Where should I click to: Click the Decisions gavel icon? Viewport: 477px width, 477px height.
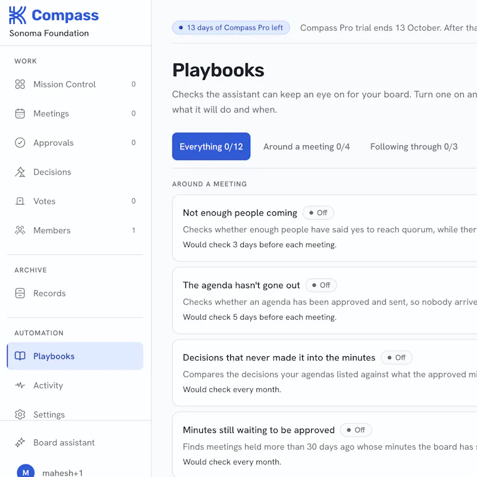coord(20,172)
